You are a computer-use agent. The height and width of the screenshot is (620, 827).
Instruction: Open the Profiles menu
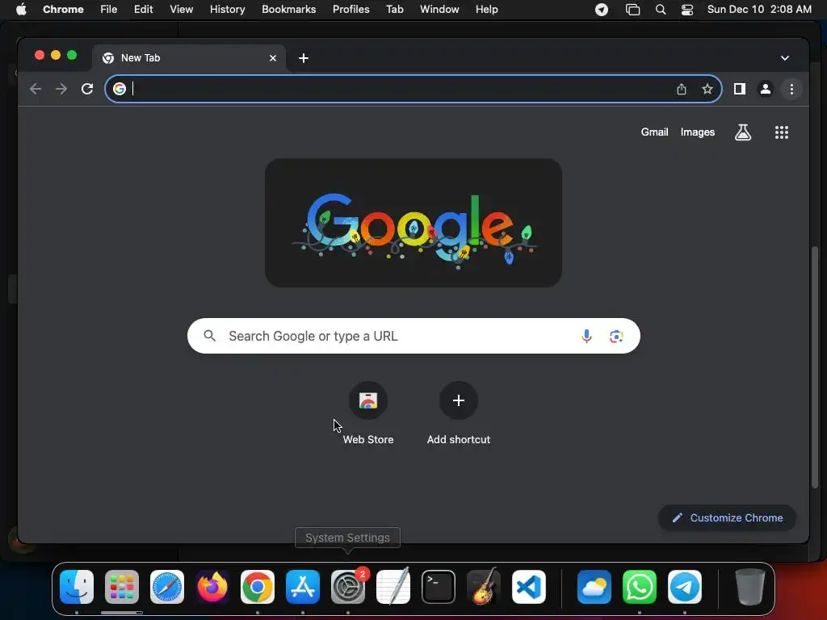pos(351,10)
